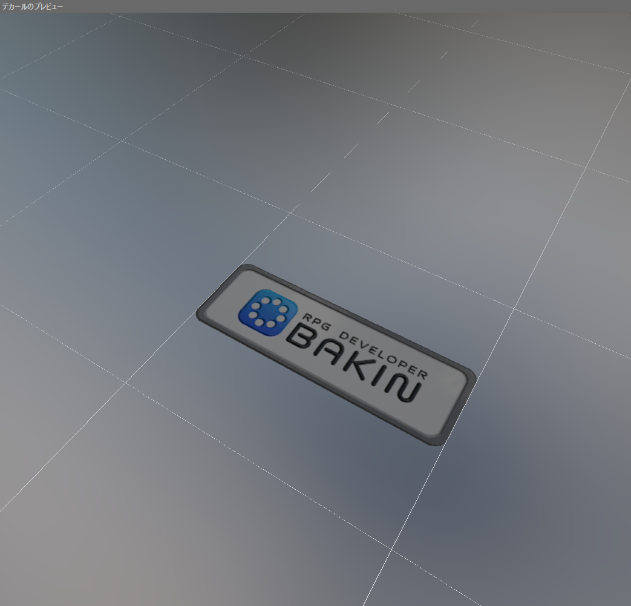Click the デカールのプレビュー panel title

coord(32,6)
